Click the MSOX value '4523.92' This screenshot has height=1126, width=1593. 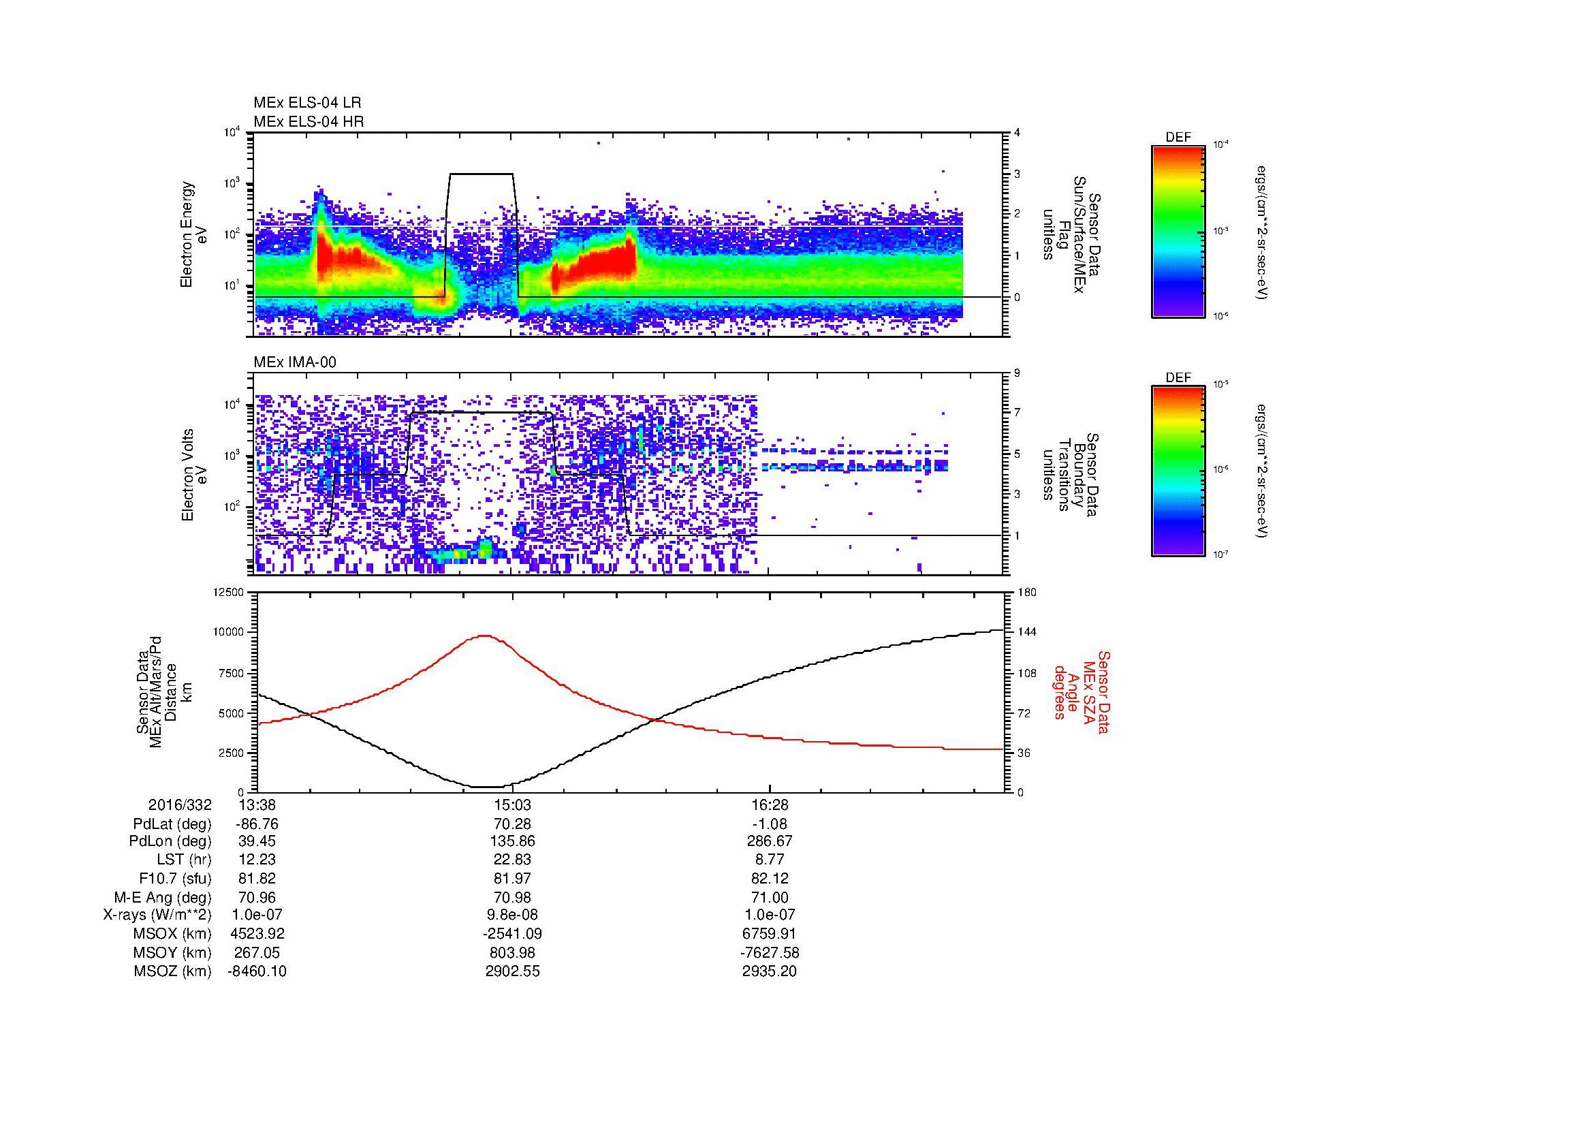(x=257, y=934)
